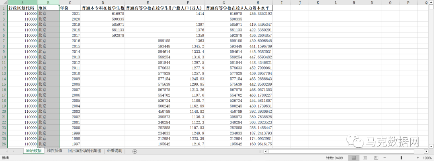This screenshot has width=434, height=161.
Task: Click header cell 户籍人口(万人)
Action: 188,8
